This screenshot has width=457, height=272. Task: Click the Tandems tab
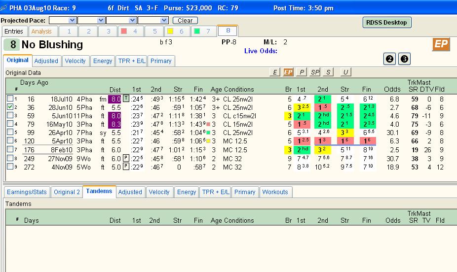pyautogui.click(x=99, y=191)
